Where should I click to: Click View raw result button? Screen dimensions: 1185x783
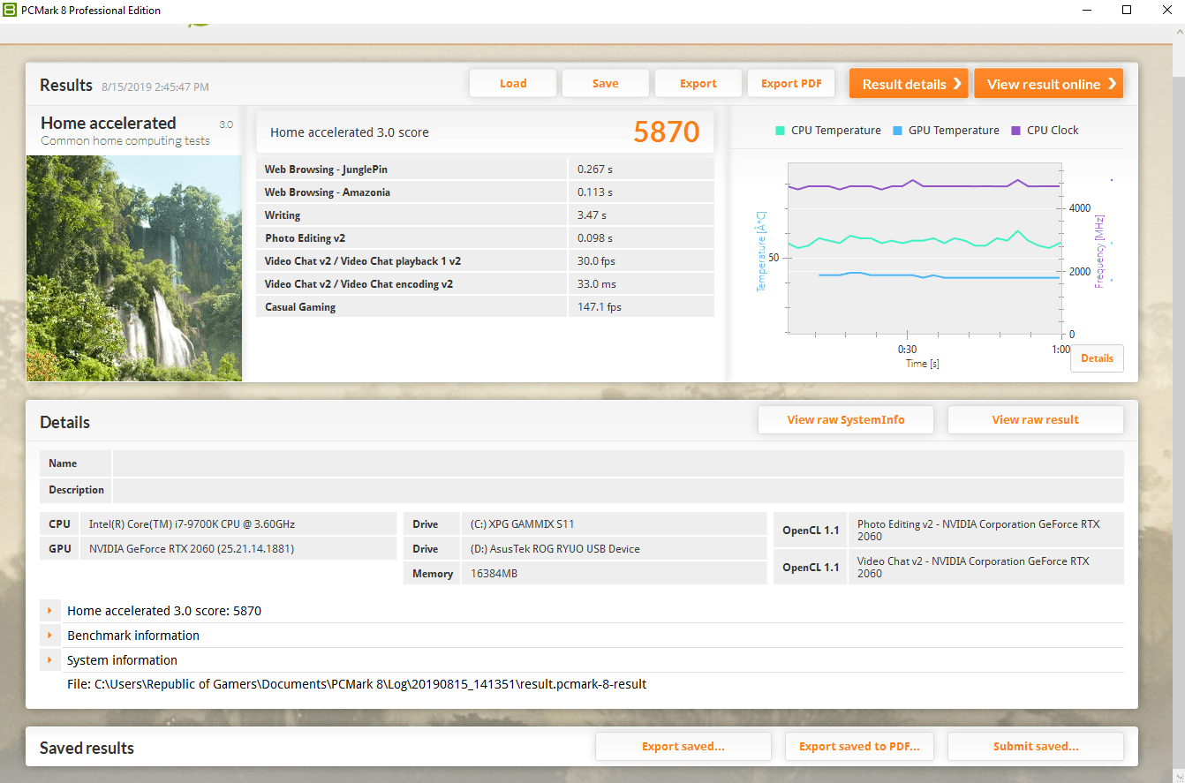pyautogui.click(x=1035, y=420)
